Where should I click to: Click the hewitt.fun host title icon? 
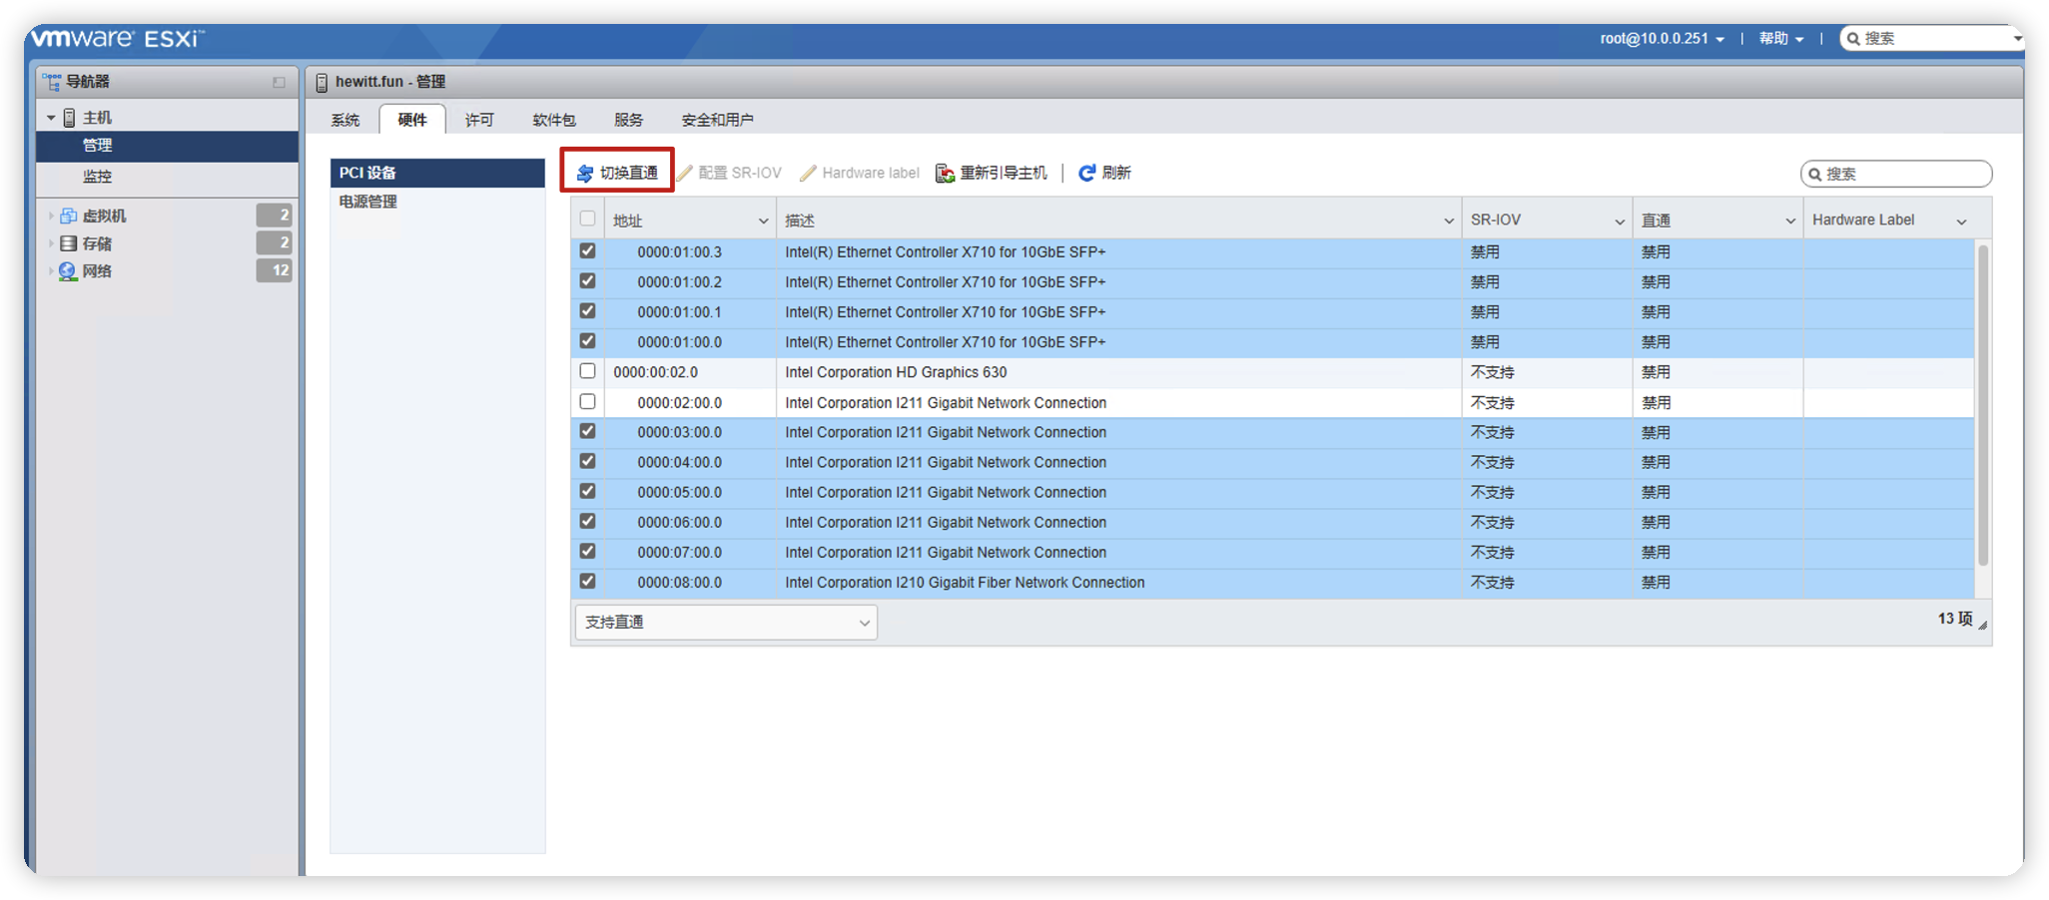click(x=322, y=83)
